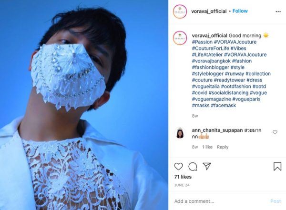View the 71 likes list
286x210 pixels.
(x=183, y=177)
